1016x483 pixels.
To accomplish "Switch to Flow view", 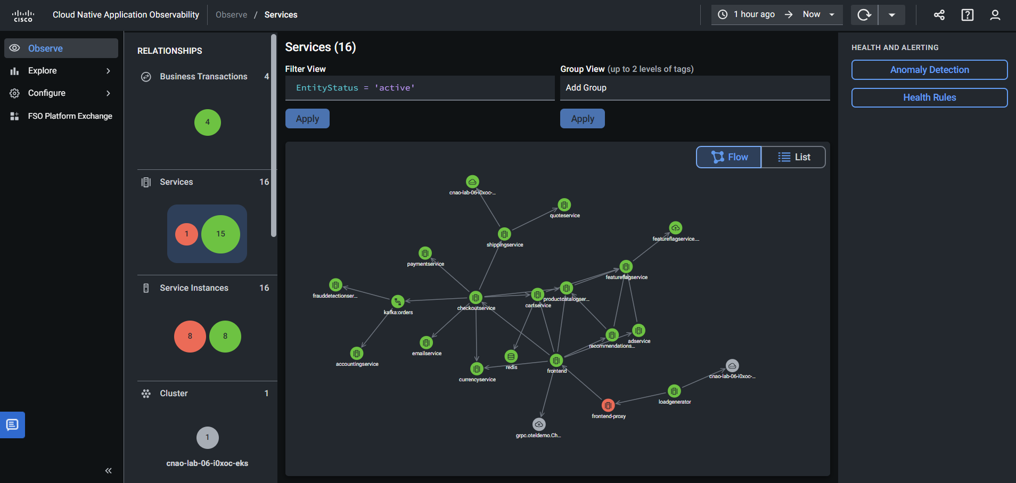I will tap(729, 157).
